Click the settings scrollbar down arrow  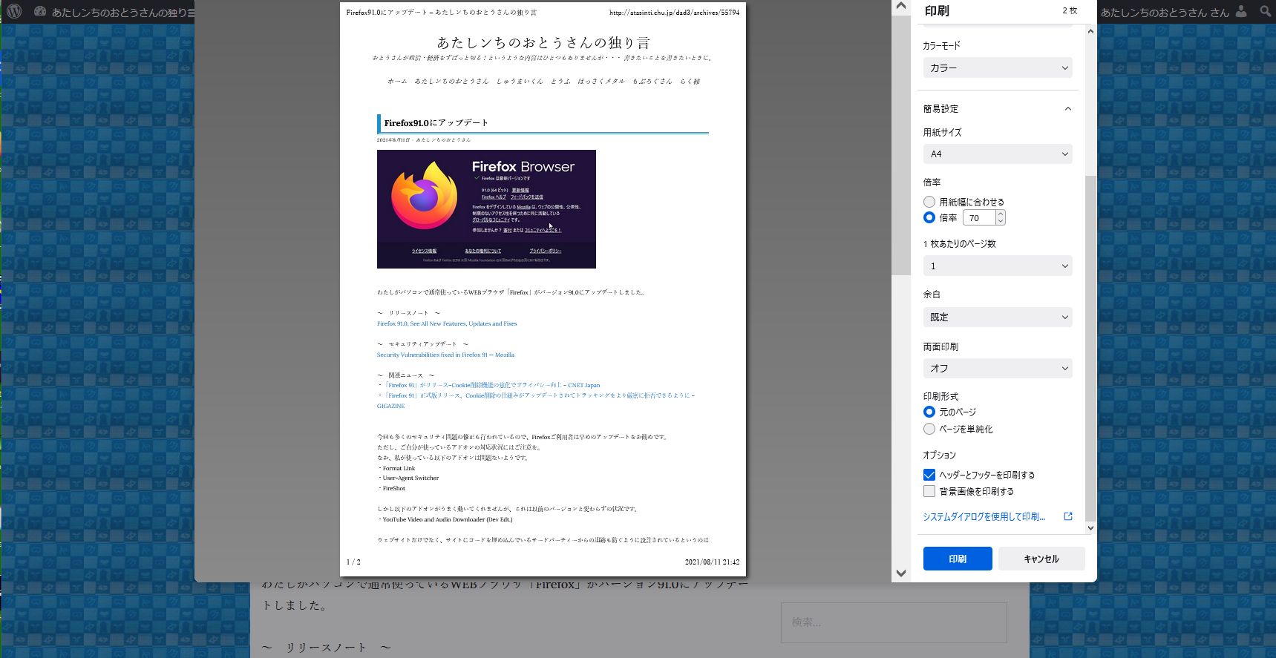1090,528
